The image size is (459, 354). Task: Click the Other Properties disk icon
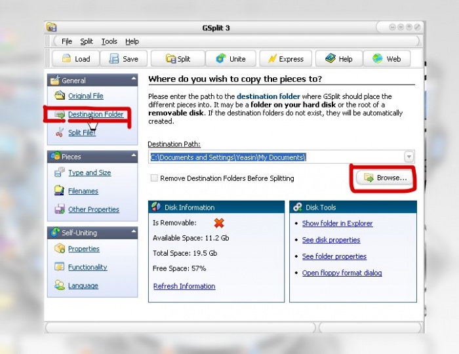[x=60, y=209]
